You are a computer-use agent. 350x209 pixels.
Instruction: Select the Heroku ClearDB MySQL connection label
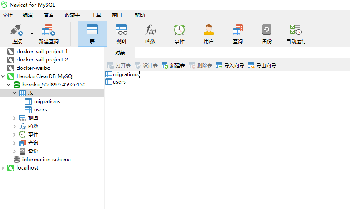click(45, 76)
